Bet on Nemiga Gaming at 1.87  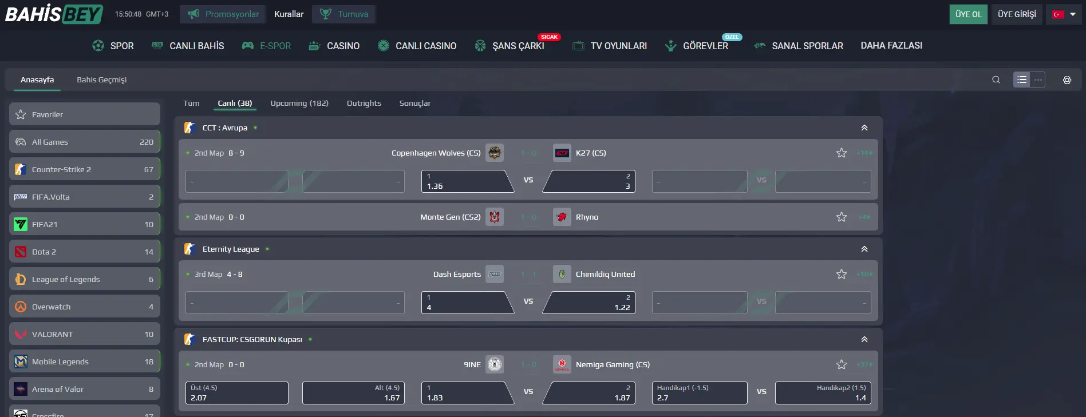590,393
